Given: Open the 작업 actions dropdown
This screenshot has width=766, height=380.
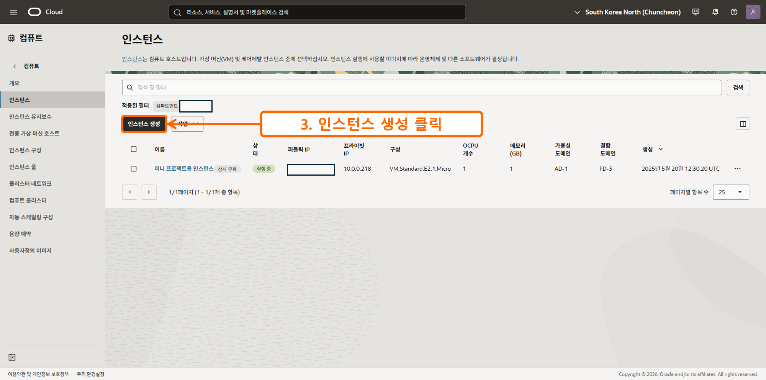Looking at the screenshot, I should tap(187, 124).
